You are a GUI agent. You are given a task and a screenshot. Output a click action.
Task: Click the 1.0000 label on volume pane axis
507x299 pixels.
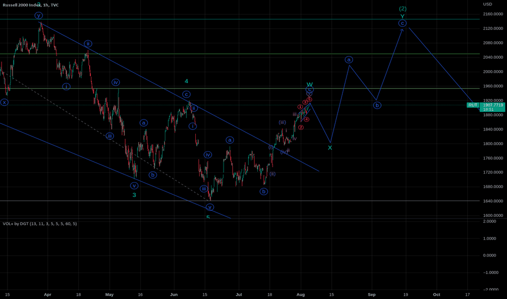(490, 239)
